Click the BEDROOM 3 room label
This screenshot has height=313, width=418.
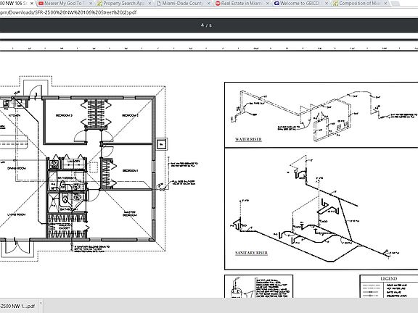(x=64, y=115)
